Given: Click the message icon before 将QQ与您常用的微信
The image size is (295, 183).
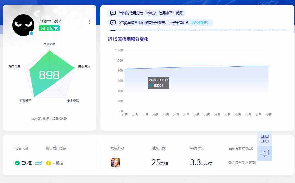Looking at the screenshot, I should tap(113, 23).
